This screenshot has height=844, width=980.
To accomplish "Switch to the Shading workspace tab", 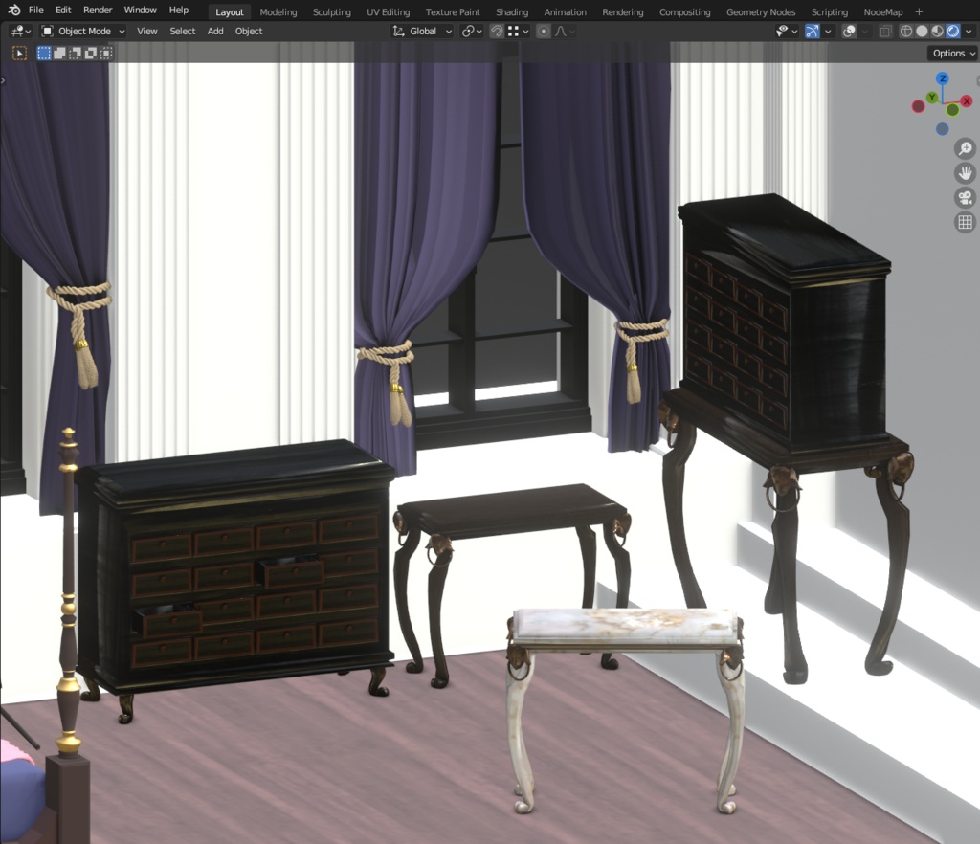I will 512,11.
